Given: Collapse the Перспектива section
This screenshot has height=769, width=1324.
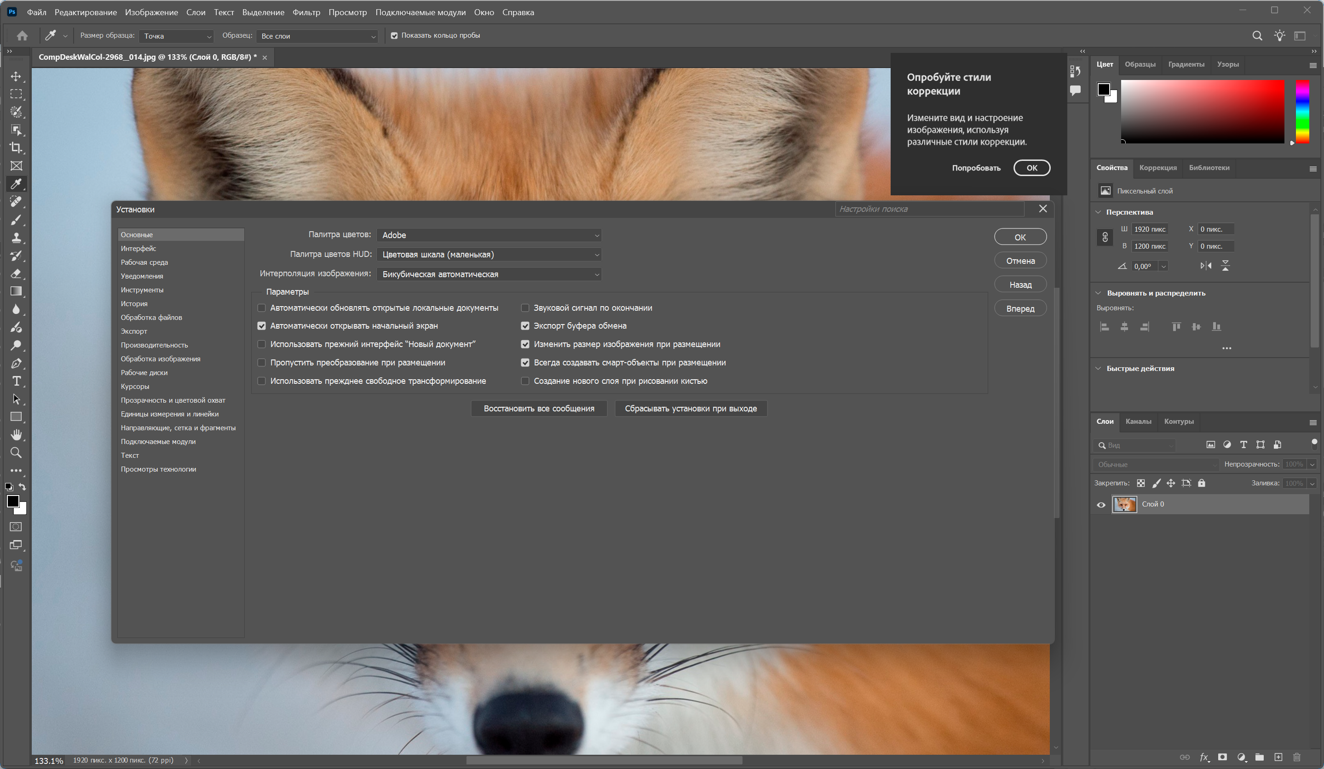Looking at the screenshot, I should pos(1098,212).
